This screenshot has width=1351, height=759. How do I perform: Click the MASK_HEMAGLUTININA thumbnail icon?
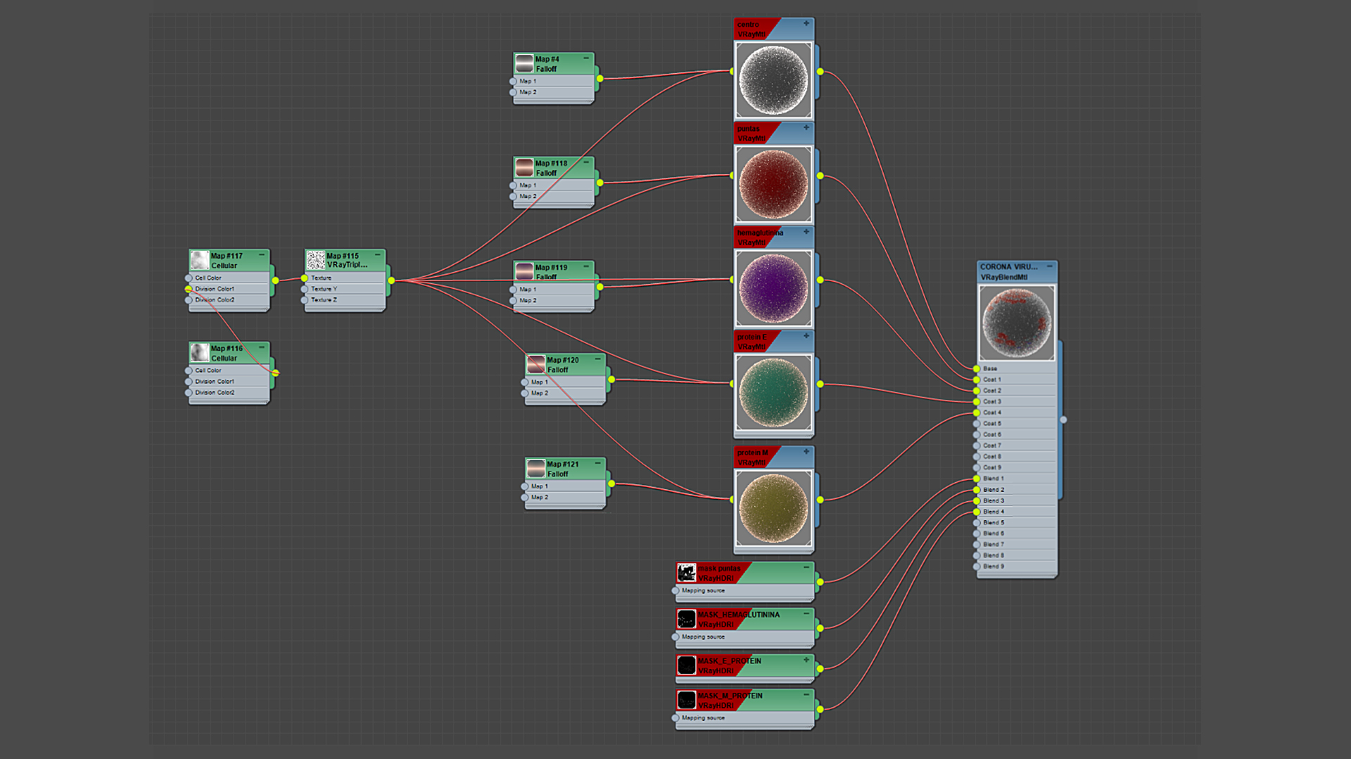point(686,619)
